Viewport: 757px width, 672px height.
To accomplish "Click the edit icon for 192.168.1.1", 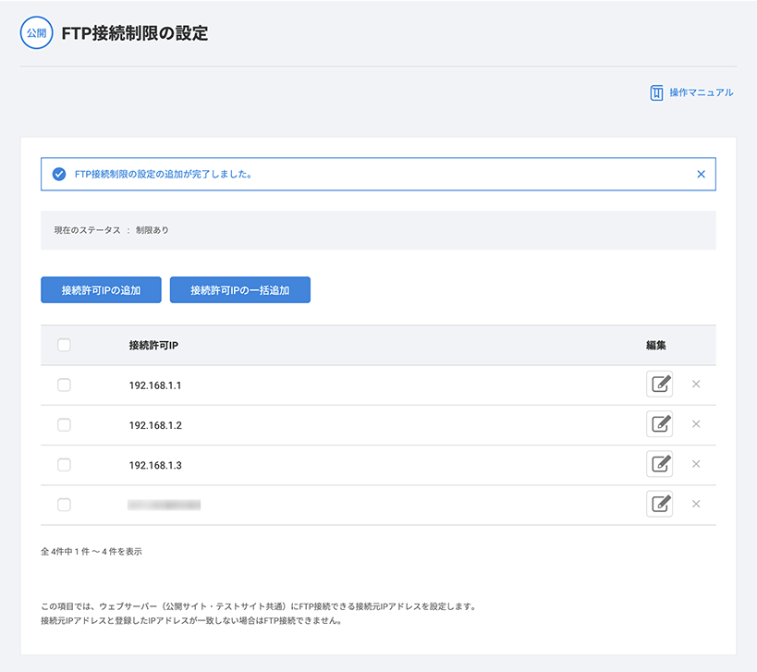I will [659, 385].
